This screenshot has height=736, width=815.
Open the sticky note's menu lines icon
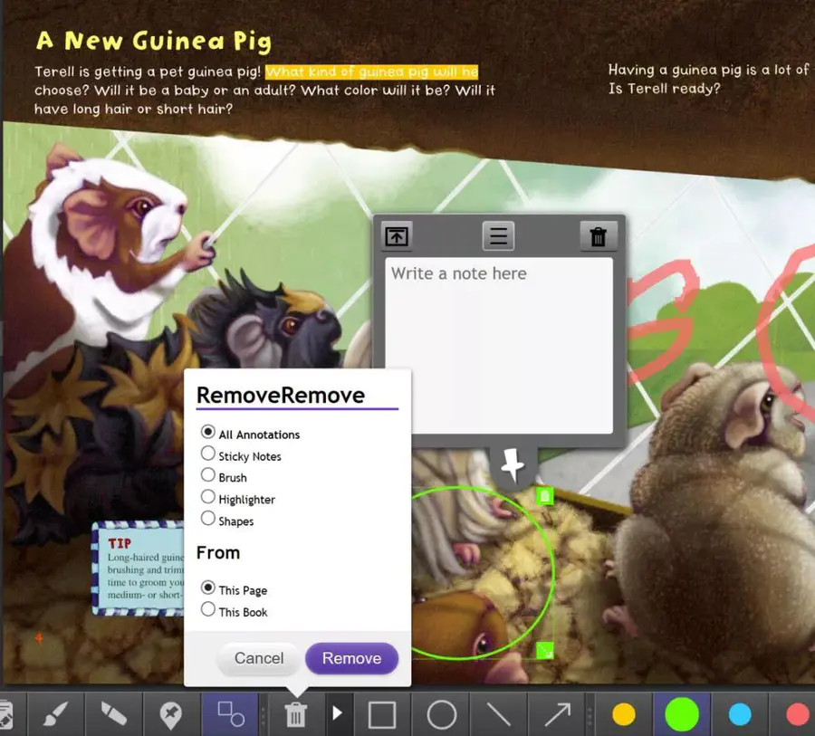coord(497,236)
